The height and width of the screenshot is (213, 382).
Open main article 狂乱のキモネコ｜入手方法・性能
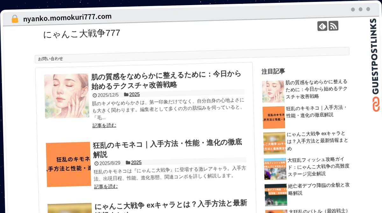point(168,148)
